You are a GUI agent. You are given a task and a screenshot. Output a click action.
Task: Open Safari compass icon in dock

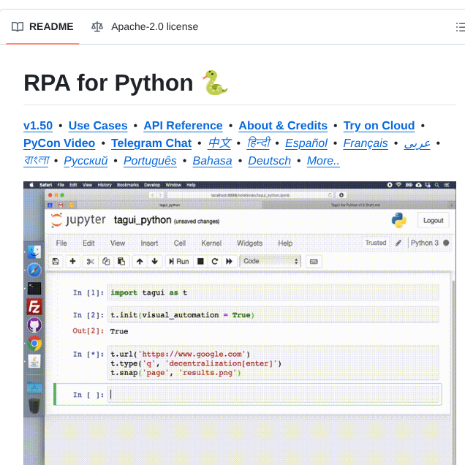[34, 271]
